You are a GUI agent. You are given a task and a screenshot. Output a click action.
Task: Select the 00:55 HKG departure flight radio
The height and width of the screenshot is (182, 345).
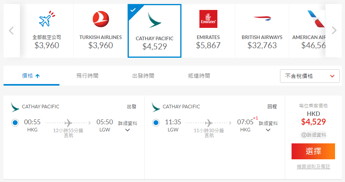click(x=16, y=123)
